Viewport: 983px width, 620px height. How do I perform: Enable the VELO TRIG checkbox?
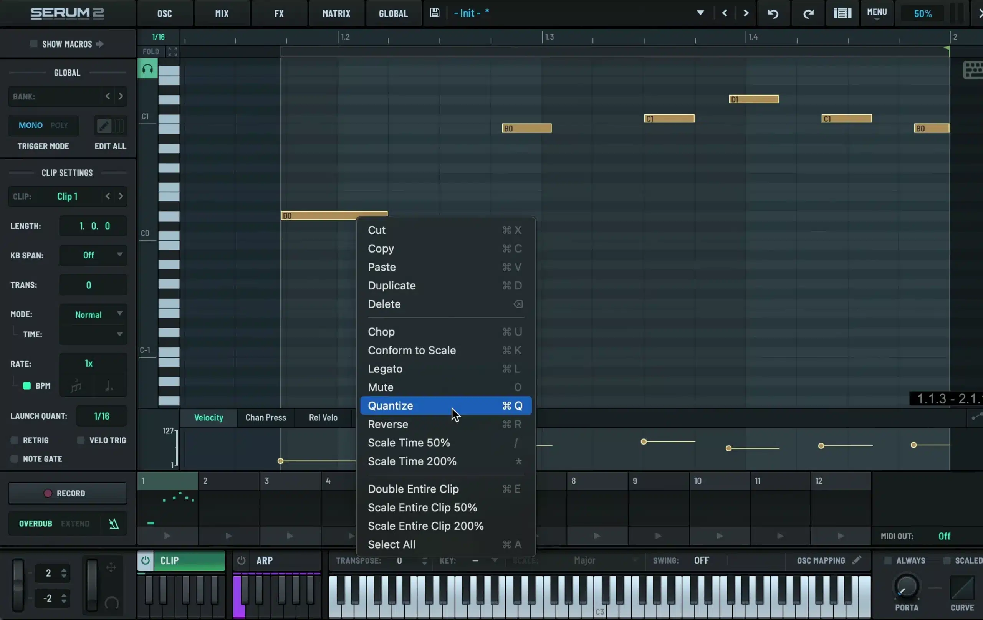click(x=81, y=440)
